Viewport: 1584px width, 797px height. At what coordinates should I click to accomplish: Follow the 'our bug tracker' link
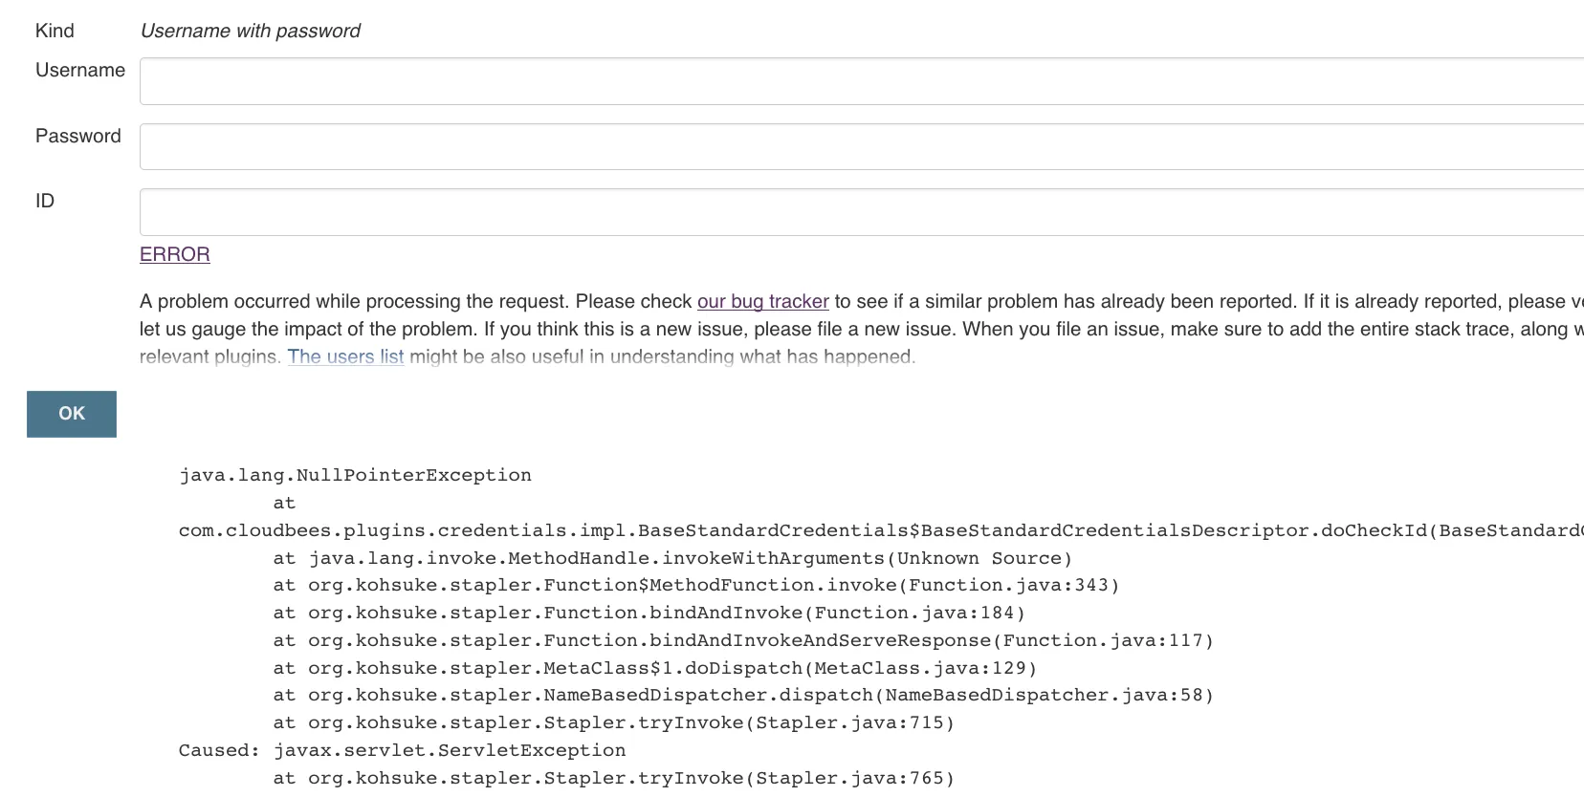coord(762,301)
